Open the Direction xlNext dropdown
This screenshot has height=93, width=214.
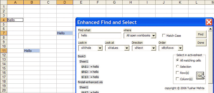[x=153, y=48]
